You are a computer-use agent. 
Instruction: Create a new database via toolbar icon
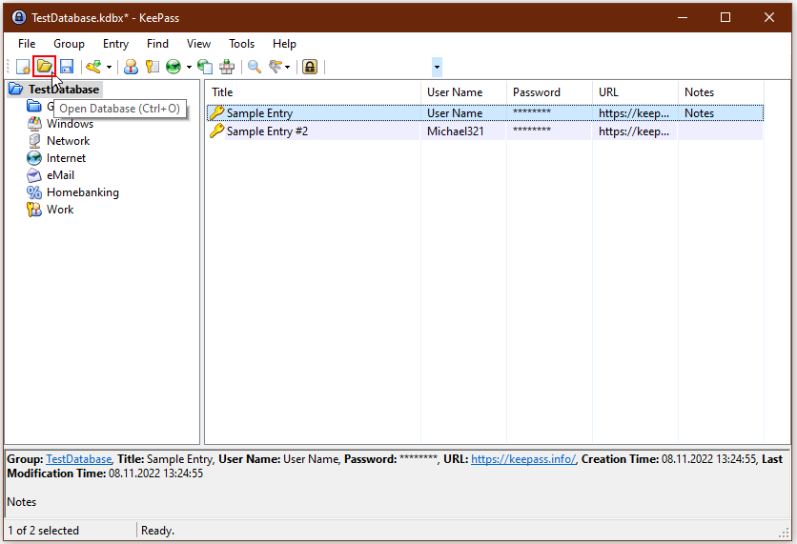23,67
